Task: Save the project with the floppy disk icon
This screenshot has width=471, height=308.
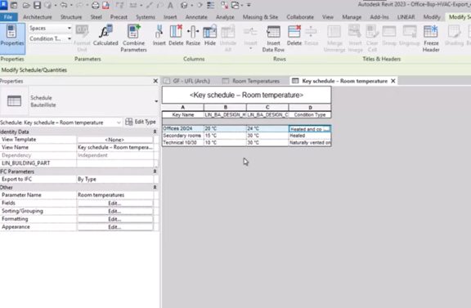Action: coord(37,5)
